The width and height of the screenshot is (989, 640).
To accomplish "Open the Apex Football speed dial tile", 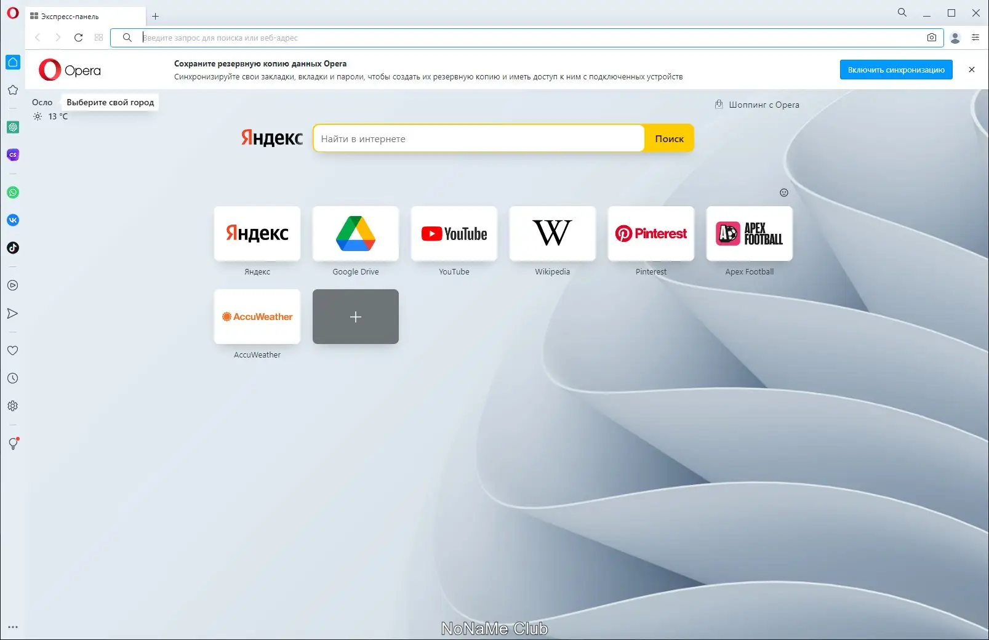I will 750,233.
